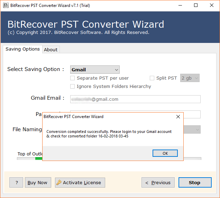The height and width of the screenshot is (198, 220).
Task: Tick the Split PST checkbox
Action: 152,78
